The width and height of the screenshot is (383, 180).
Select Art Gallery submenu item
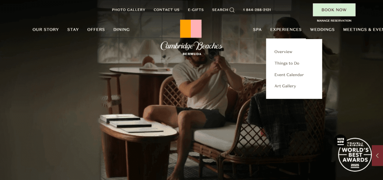285,86
